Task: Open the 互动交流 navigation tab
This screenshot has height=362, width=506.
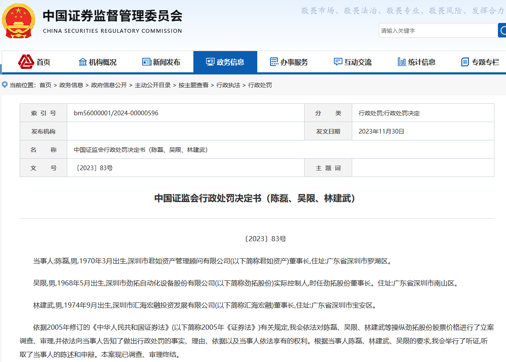Action: tap(353, 62)
